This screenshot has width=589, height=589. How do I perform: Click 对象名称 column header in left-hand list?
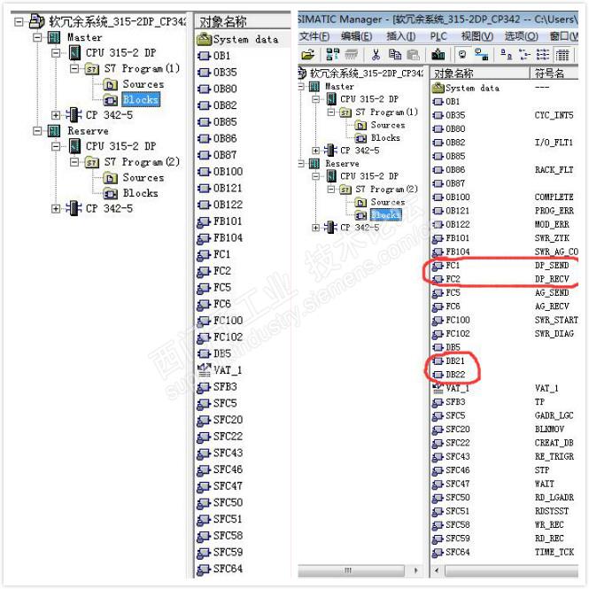pyautogui.click(x=243, y=22)
